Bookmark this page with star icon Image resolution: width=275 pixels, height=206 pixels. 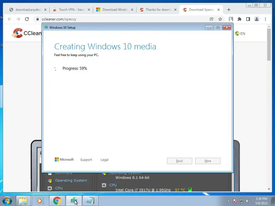(220, 19)
